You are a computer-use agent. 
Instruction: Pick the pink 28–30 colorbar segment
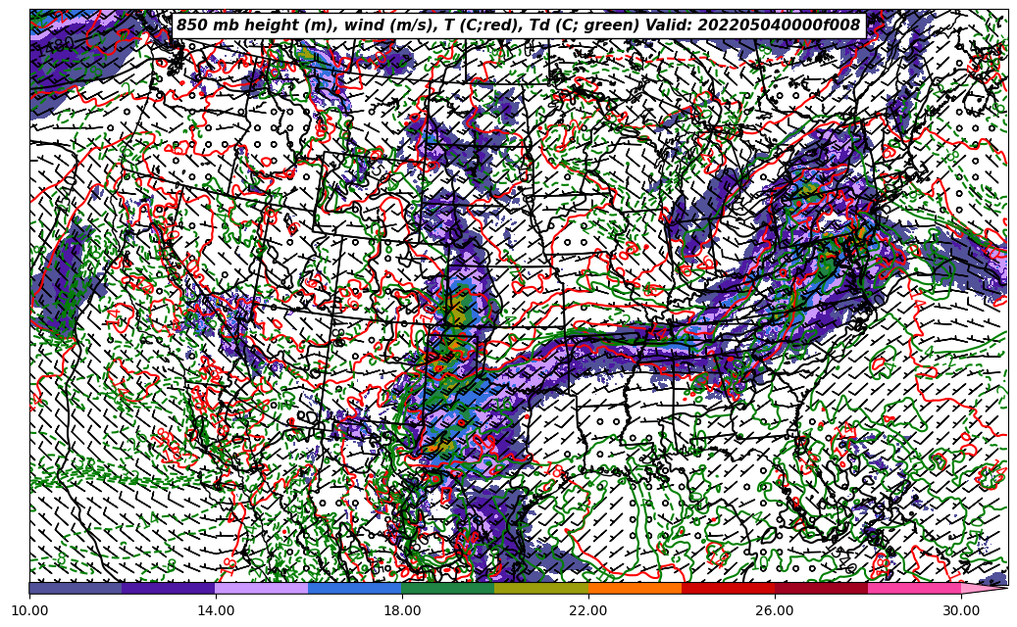tap(914, 588)
